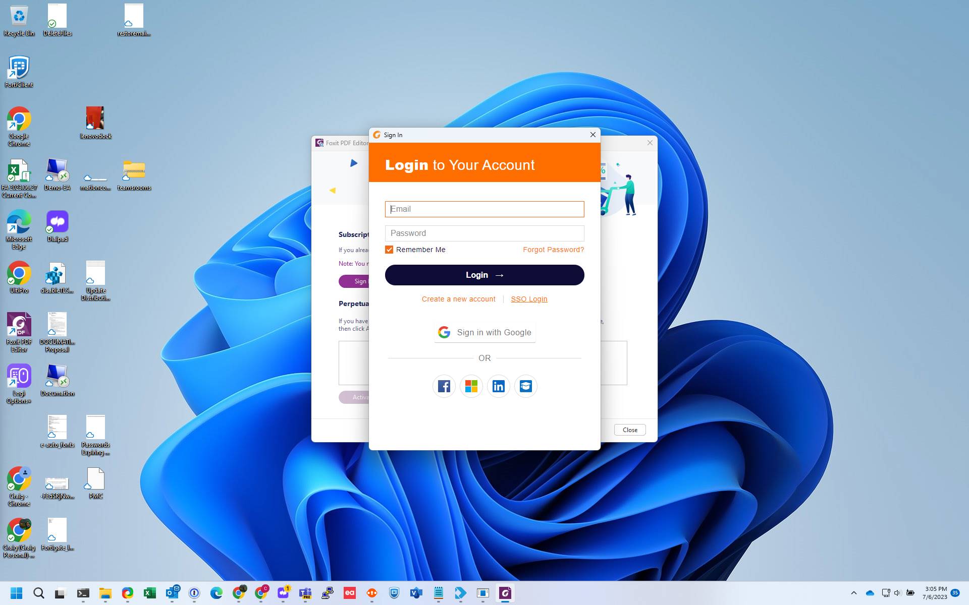Screen dimensions: 969x605
Task: Open taskbar Search
Action: click(x=39, y=593)
